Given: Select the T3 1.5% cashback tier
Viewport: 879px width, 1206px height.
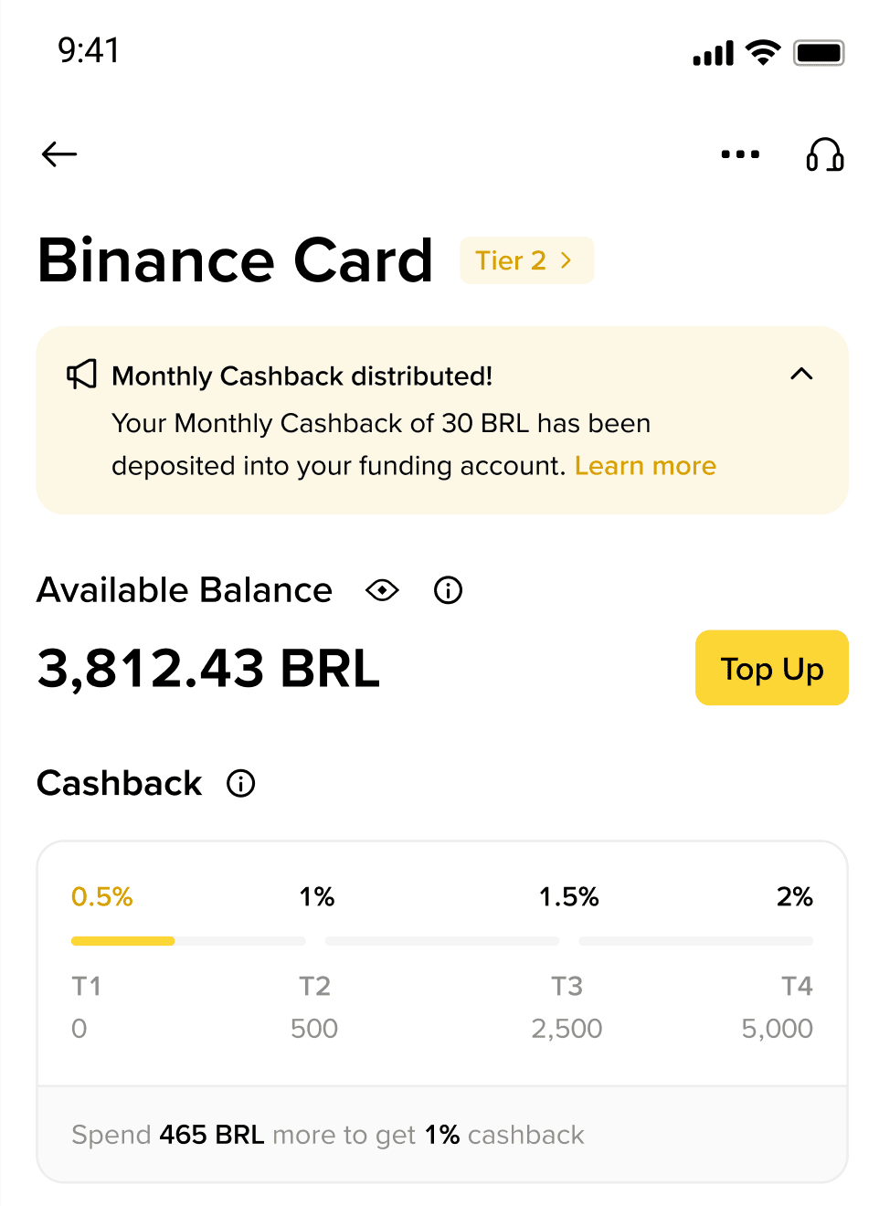Looking at the screenshot, I should 568,897.
